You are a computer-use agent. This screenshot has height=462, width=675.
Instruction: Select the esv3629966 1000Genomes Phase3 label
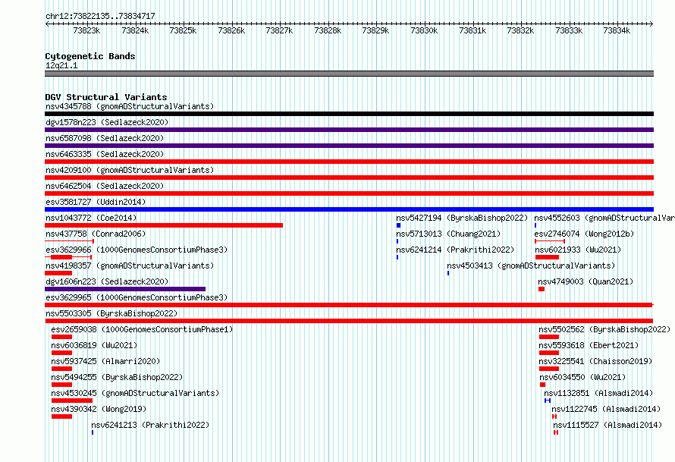tap(137, 250)
